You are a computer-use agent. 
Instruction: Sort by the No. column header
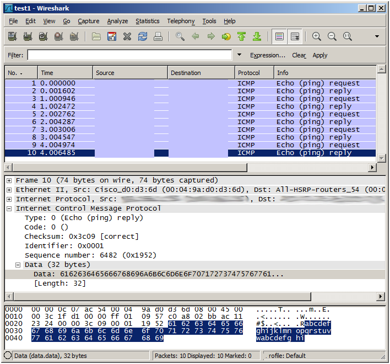tap(21, 73)
